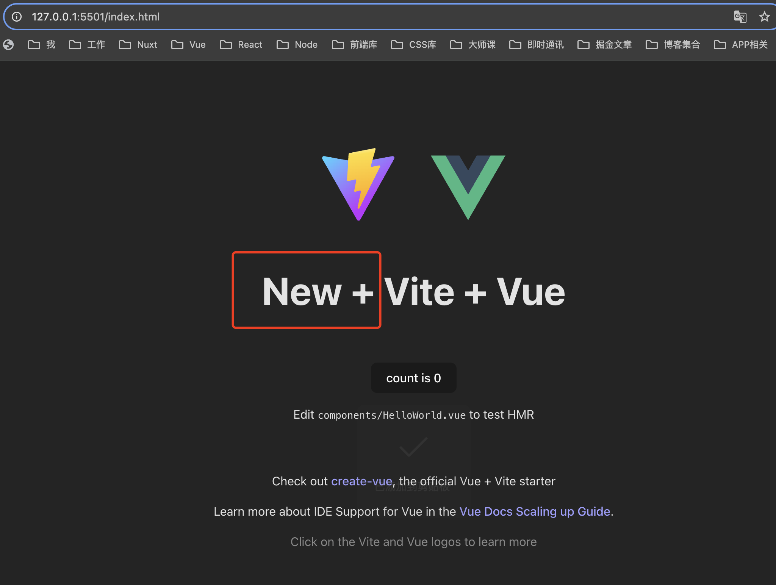Screen dimensions: 776x585
Task: Expand the 前端库 bookmark folder
Action: point(354,45)
